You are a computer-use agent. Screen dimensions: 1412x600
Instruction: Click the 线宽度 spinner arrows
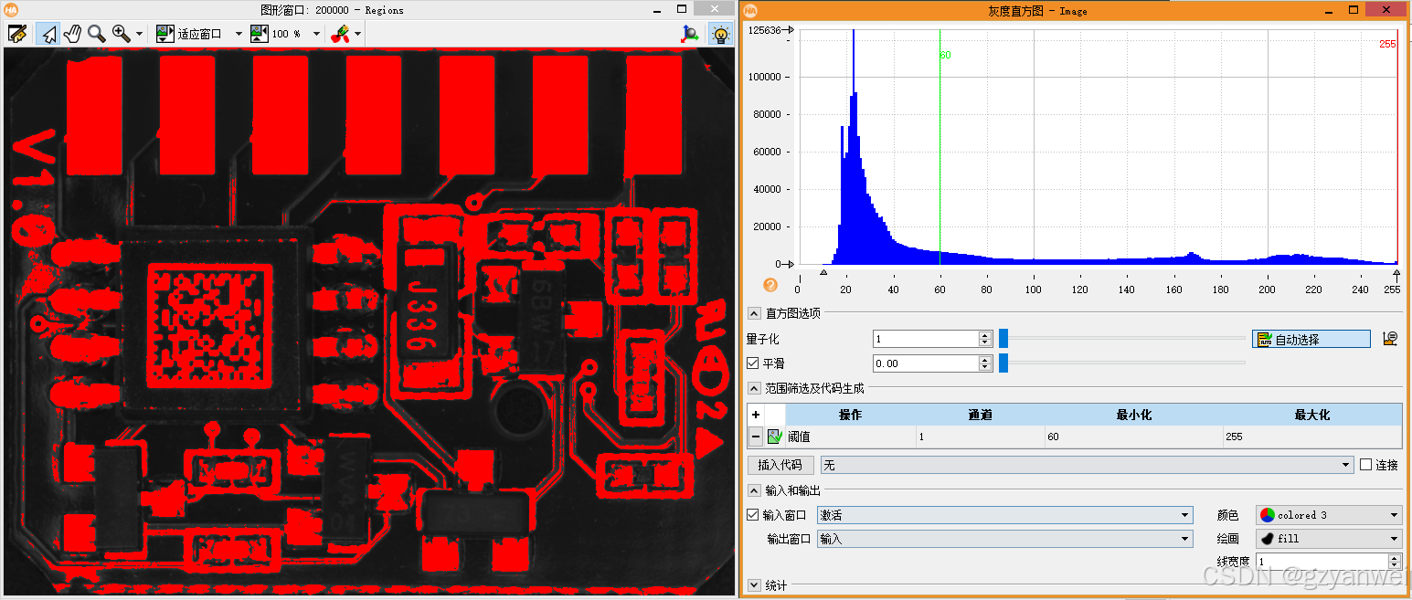point(1395,562)
